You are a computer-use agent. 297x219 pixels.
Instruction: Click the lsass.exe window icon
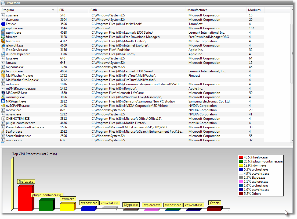(3, 58)
